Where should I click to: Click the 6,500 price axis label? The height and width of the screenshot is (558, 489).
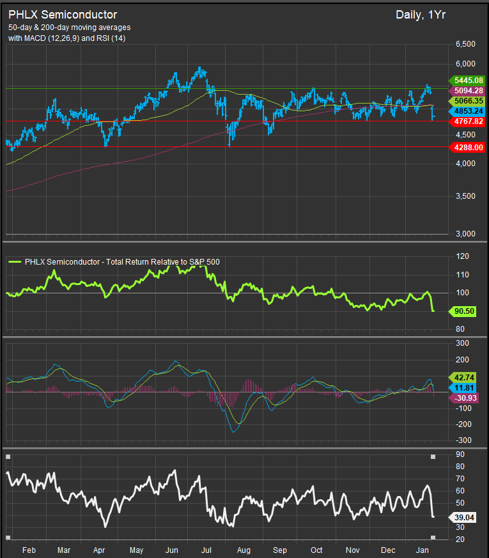pyautogui.click(x=465, y=44)
